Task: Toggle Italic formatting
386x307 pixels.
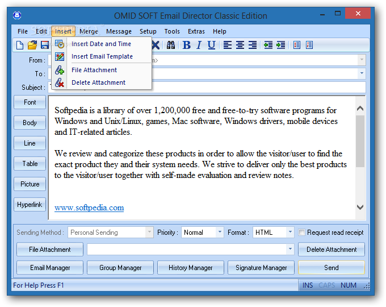Action: [199, 45]
